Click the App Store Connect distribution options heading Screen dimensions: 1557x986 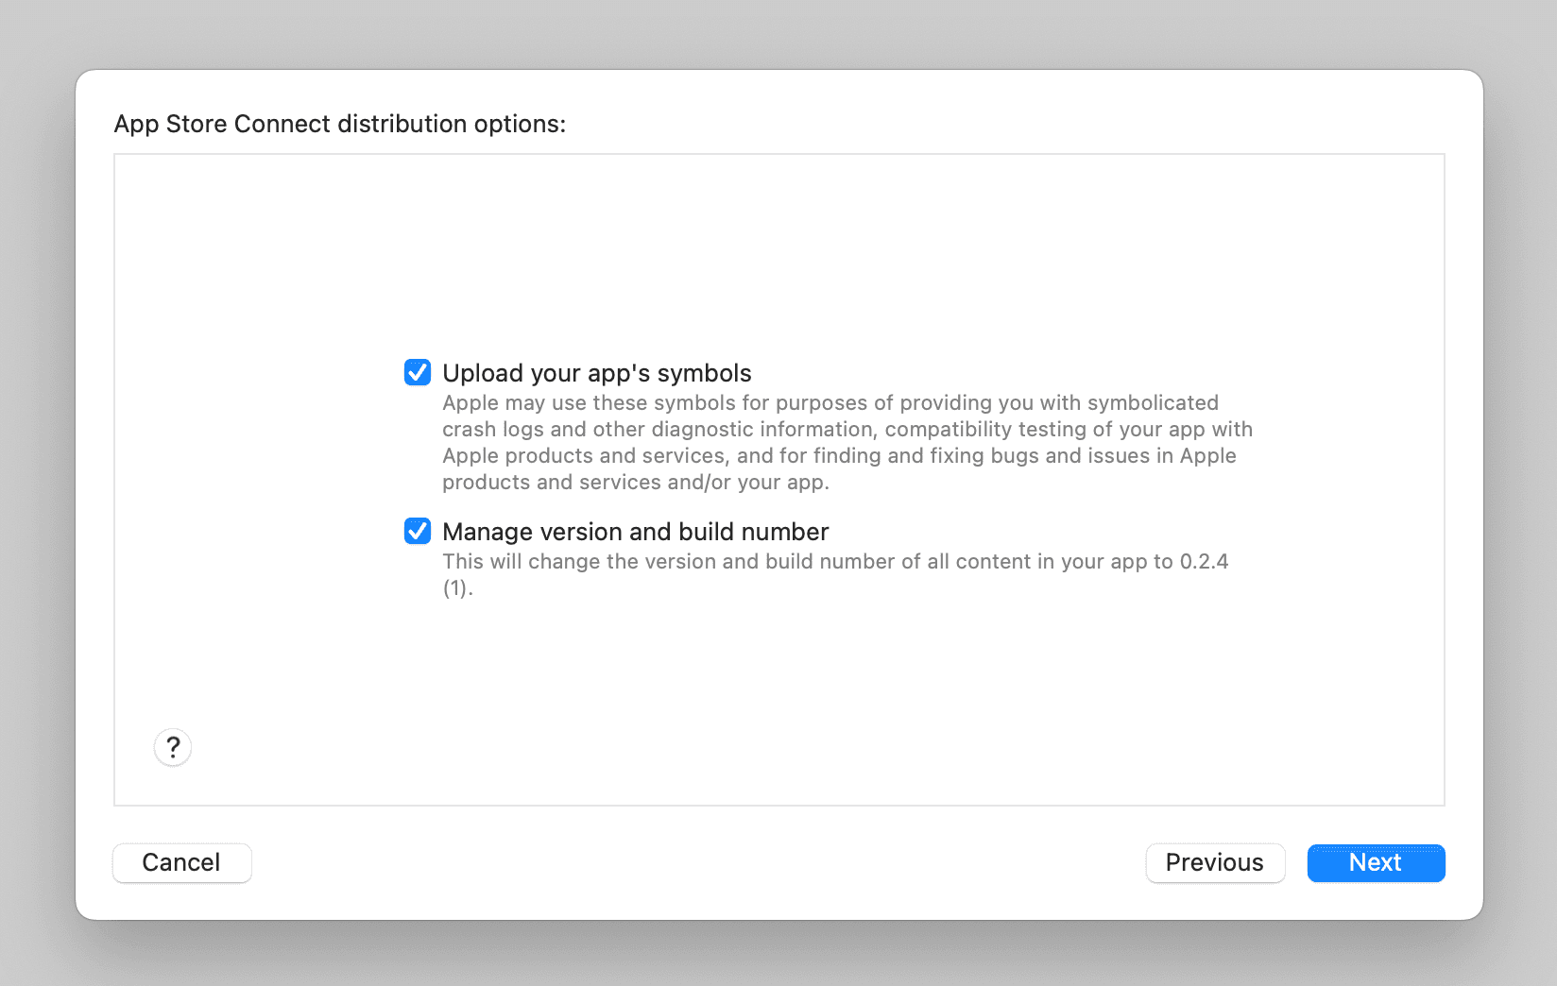tap(340, 124)
